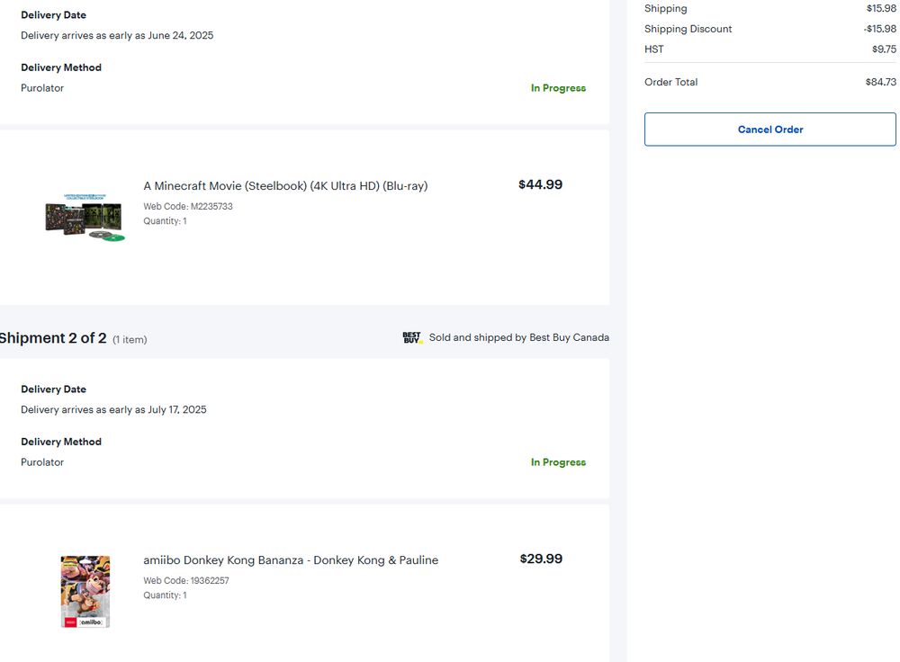
Task: Click the HST $9.75 amount
Action: [x=884, y=49]
